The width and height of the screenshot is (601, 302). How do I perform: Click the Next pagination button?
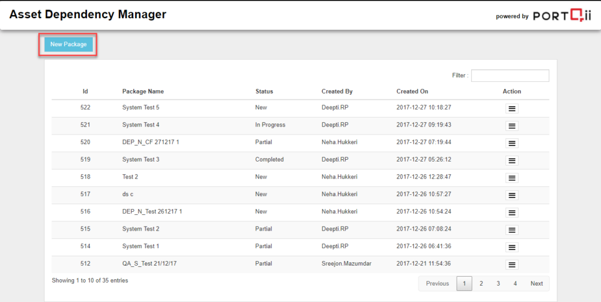pyautogui.click(x=536, y=284)
